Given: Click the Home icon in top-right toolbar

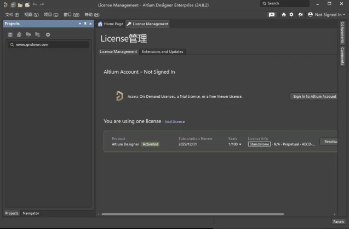Looking at the screenshot, I should coord(284,15).
